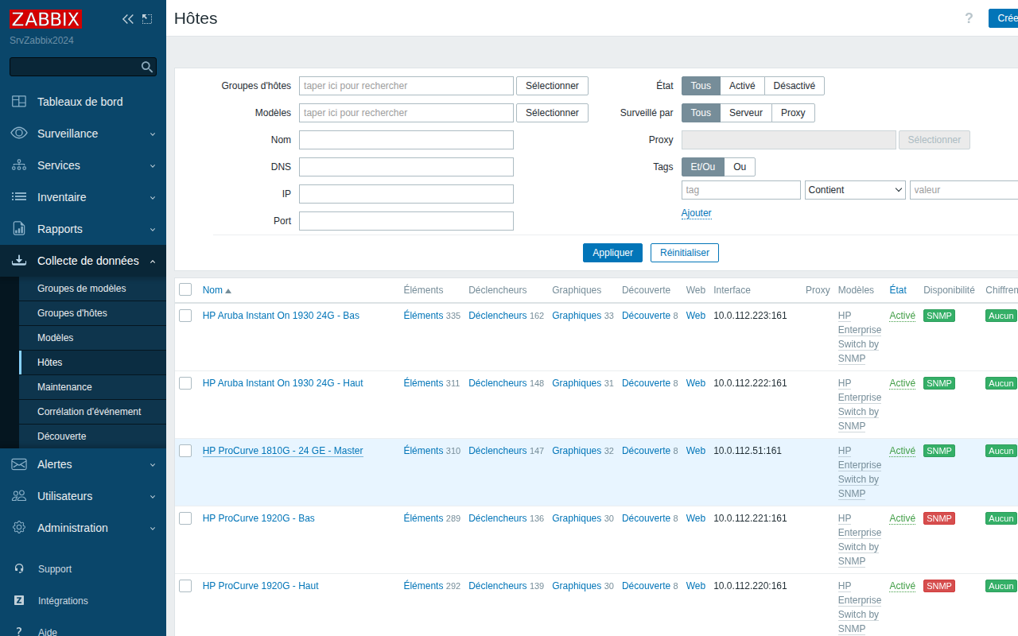Expand the Administration menu chevron
This screenshot has width=1018, height=636.
pyautogui.click(x=153, y=528)
